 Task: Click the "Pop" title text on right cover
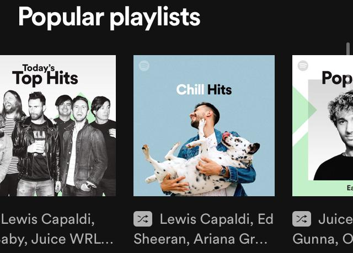click(x=337, y=78)
